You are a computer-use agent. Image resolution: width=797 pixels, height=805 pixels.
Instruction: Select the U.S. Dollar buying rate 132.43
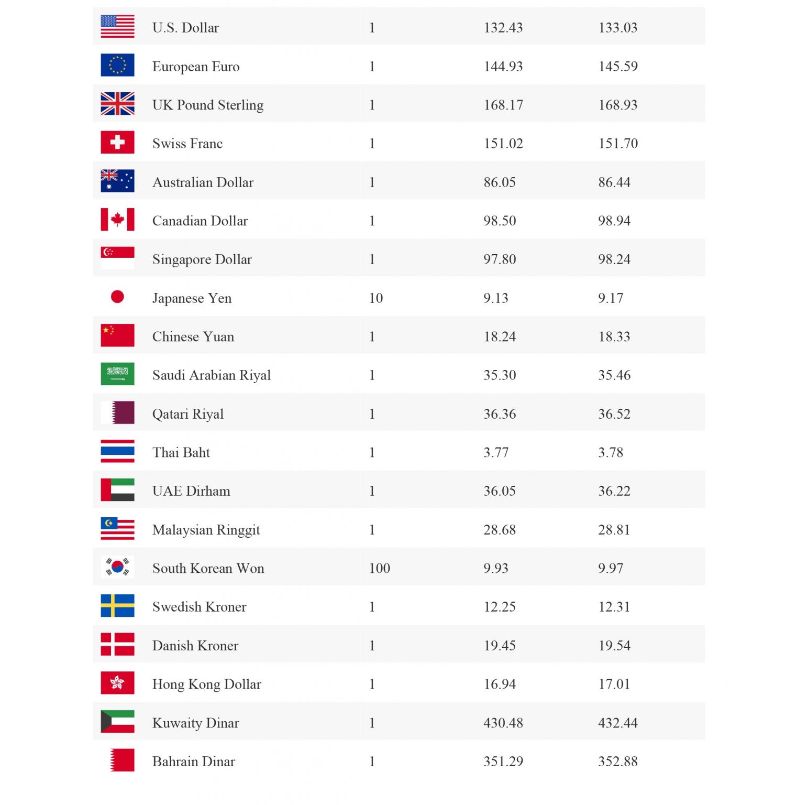[x=503, y=28]
